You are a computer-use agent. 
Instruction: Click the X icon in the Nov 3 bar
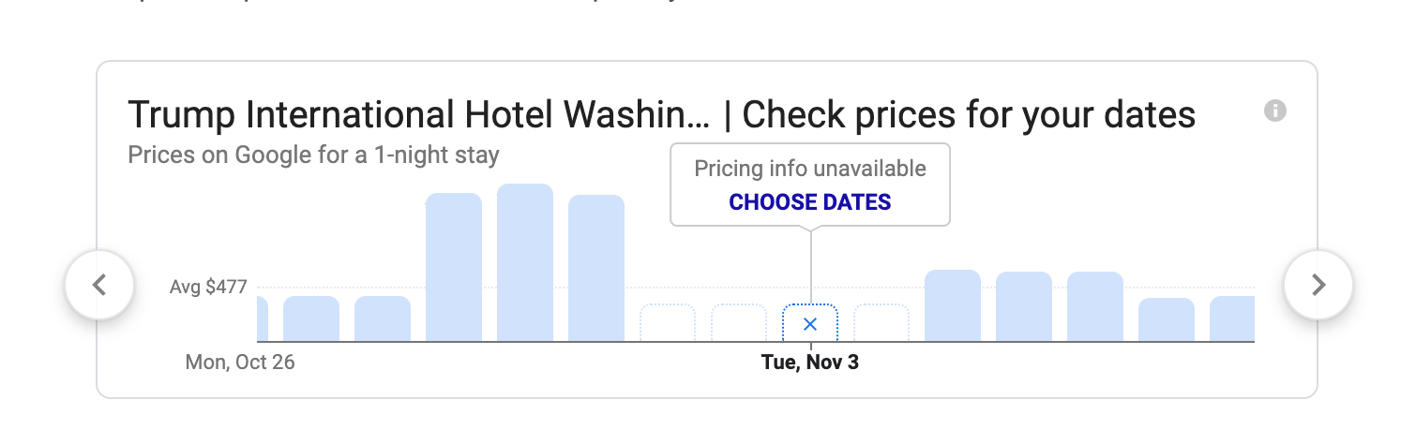811,324
